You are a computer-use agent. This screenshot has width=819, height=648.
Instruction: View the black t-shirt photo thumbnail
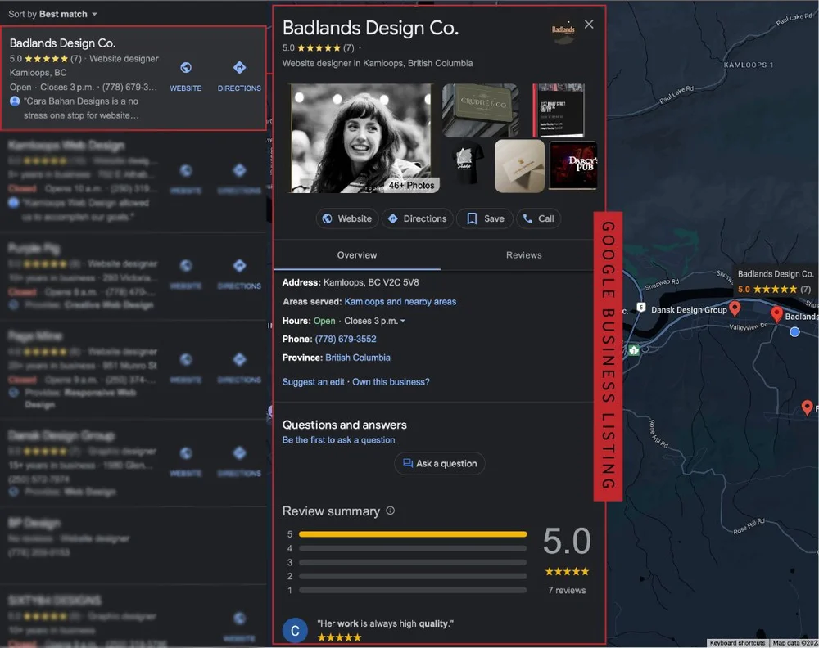coord(467,166)
